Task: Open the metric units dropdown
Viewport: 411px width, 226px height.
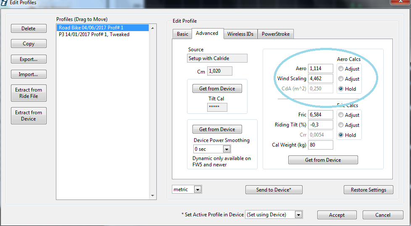Action: 198,189
